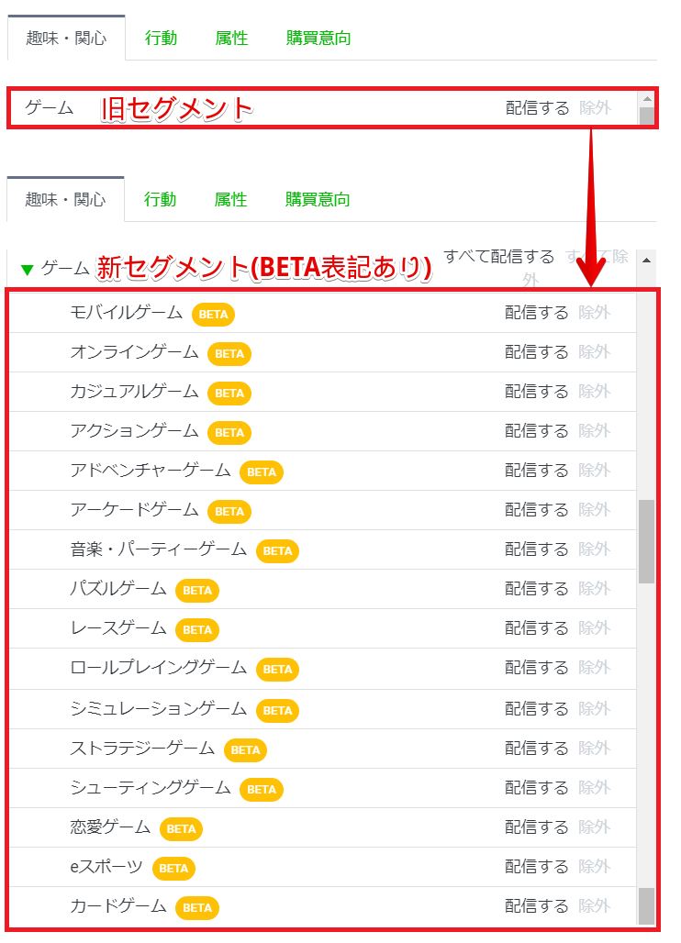
Task: Collapse the ゲーム category with green triangle
Action: coord(28,270)
